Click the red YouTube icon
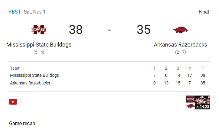Viewport: 219px width, 135px height. click(13, 102)
